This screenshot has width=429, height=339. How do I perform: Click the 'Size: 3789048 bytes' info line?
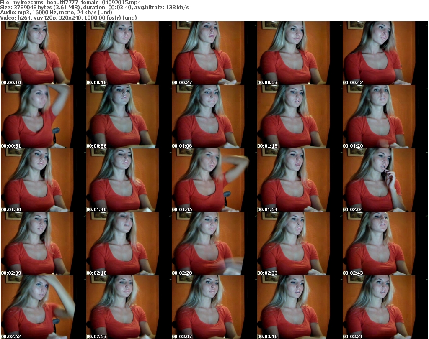(94, 8)
